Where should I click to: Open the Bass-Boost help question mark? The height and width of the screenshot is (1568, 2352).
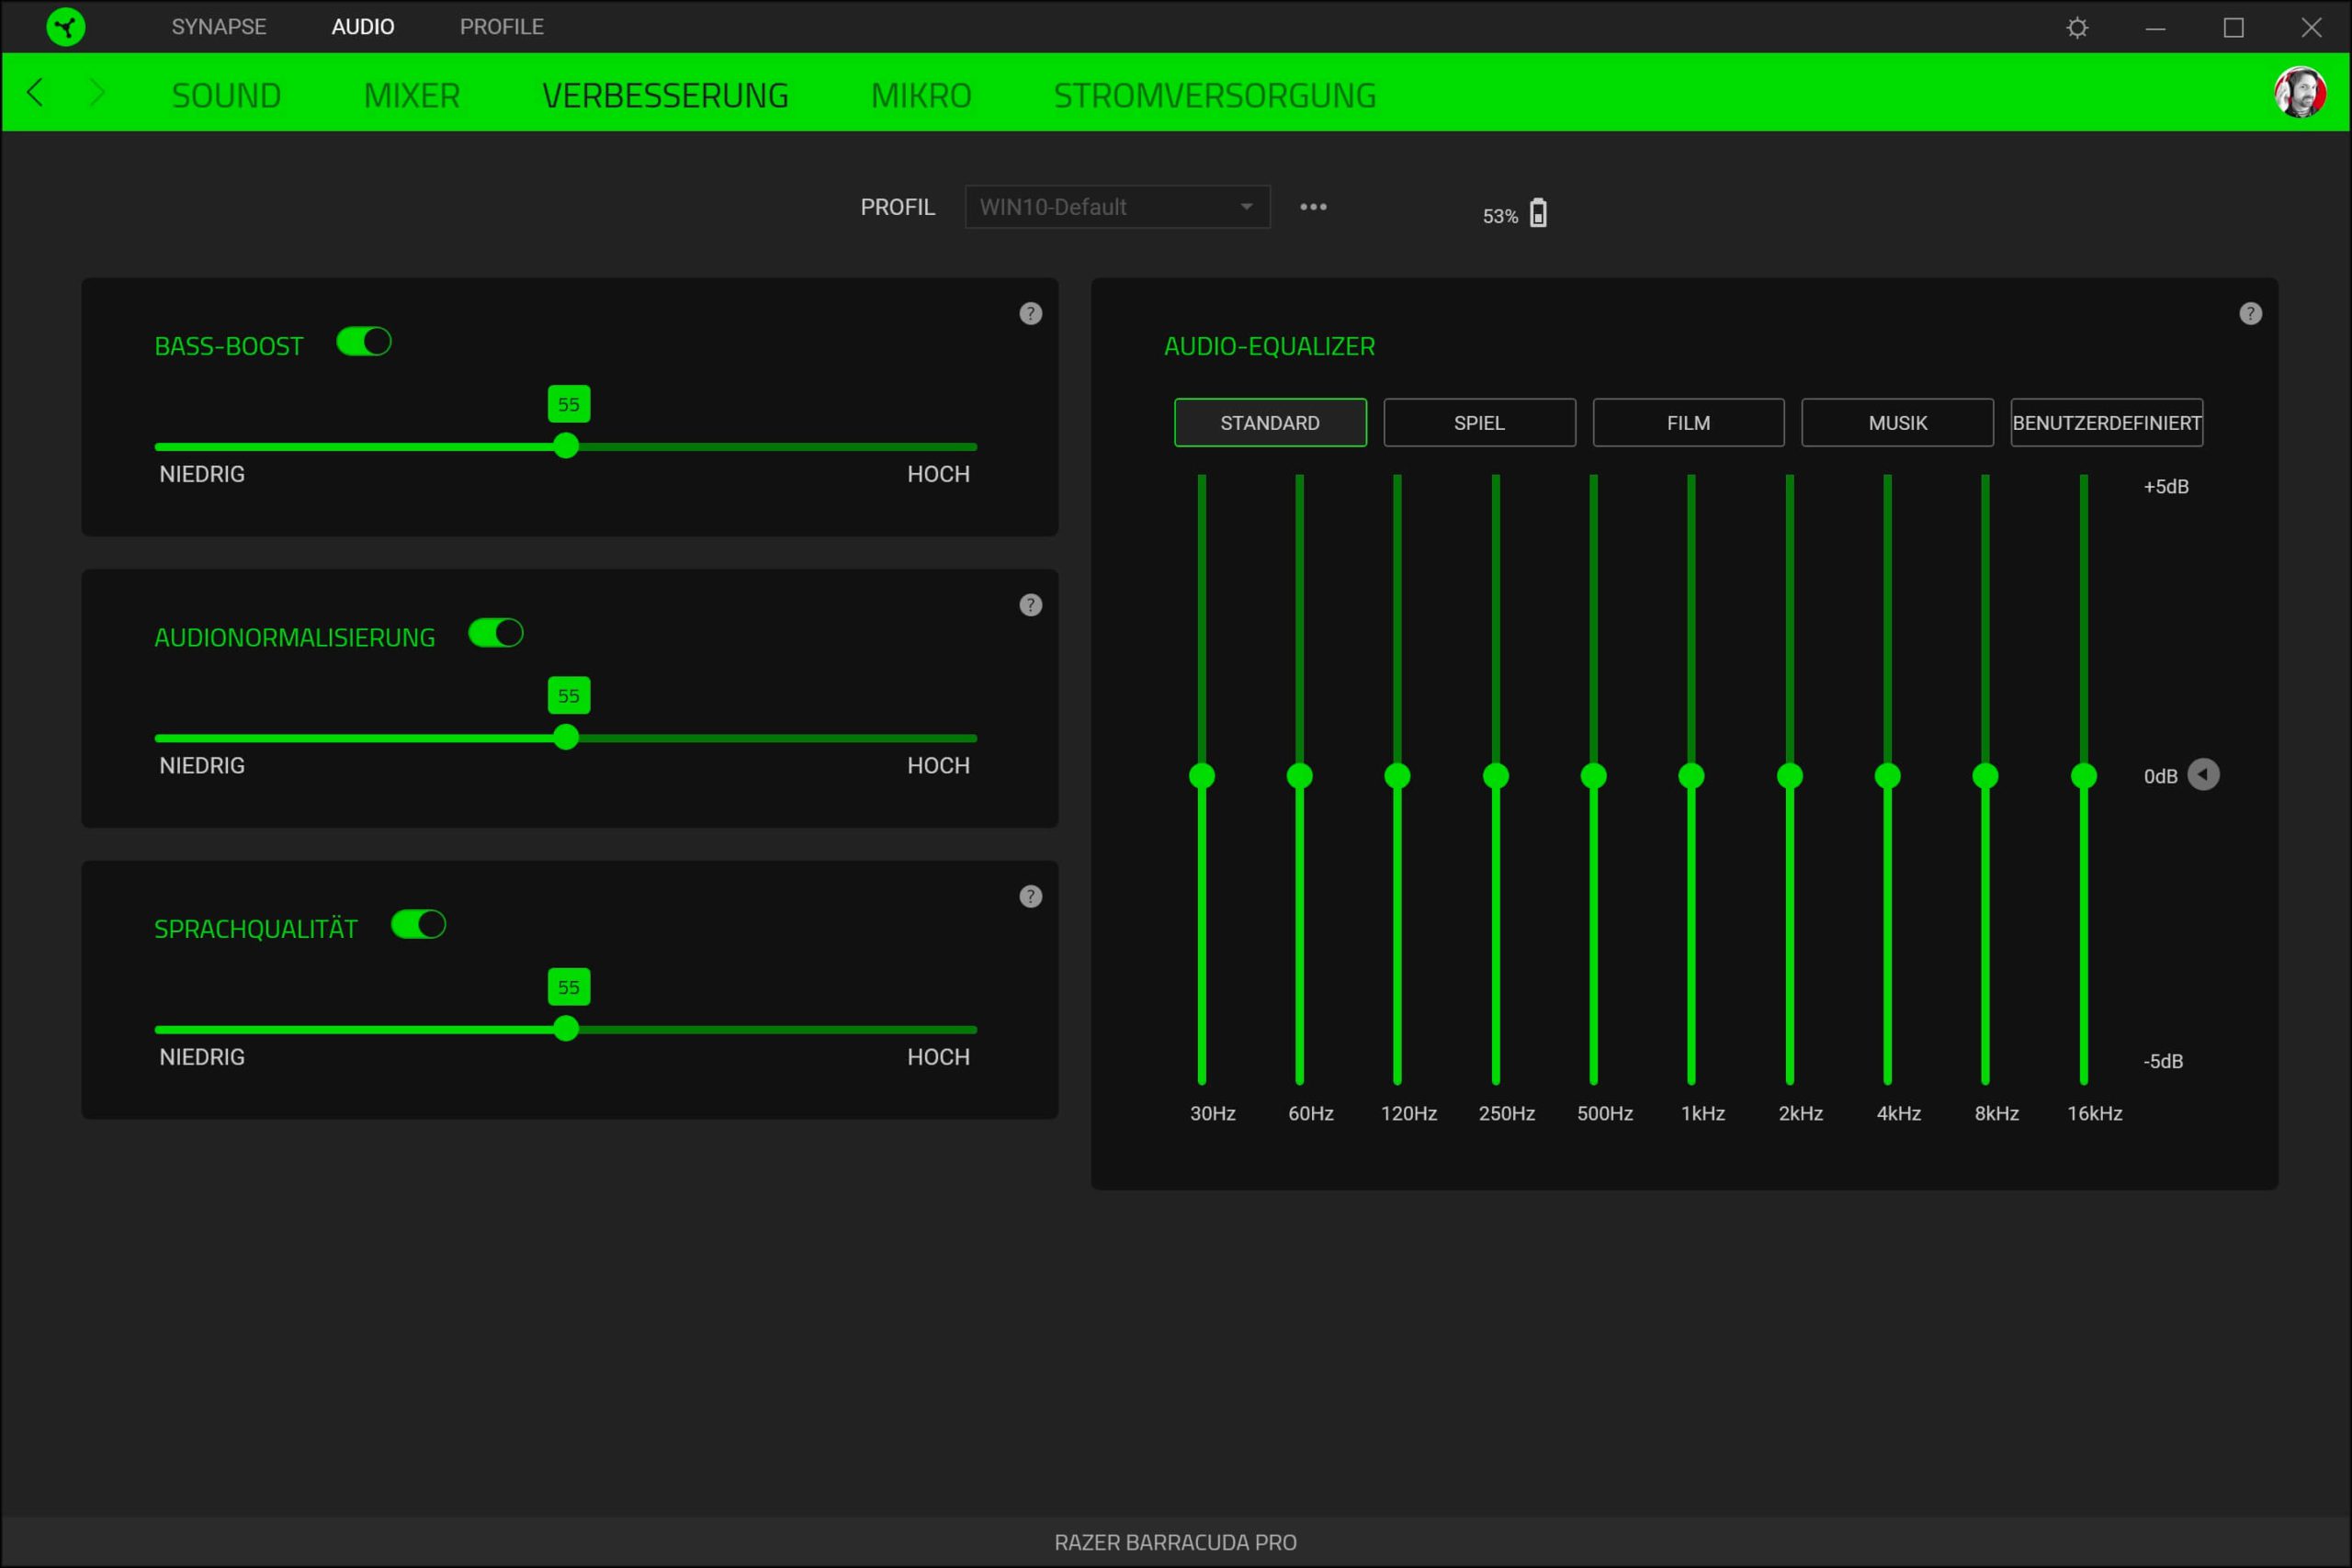pos(1030,314)
